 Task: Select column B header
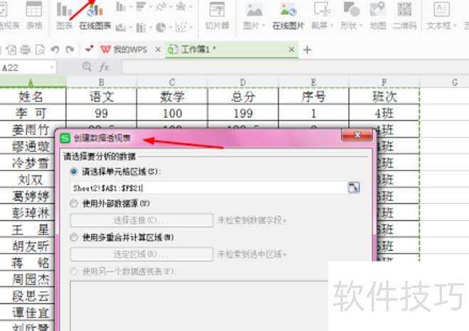101,82
